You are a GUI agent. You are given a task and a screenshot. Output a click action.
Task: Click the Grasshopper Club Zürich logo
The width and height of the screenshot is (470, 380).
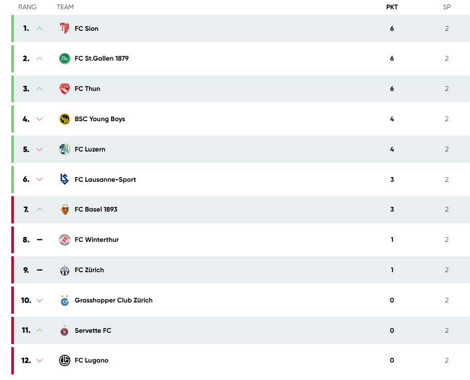tap(64, 300)
